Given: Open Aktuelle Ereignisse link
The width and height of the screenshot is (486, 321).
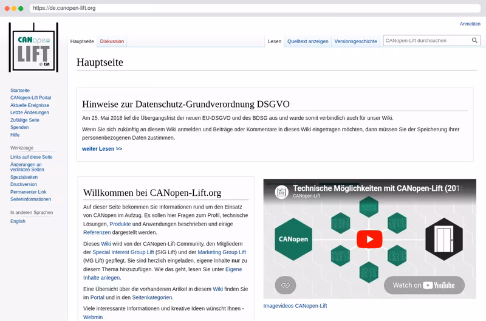Looking at the screenshot, I should pos(30,105).
